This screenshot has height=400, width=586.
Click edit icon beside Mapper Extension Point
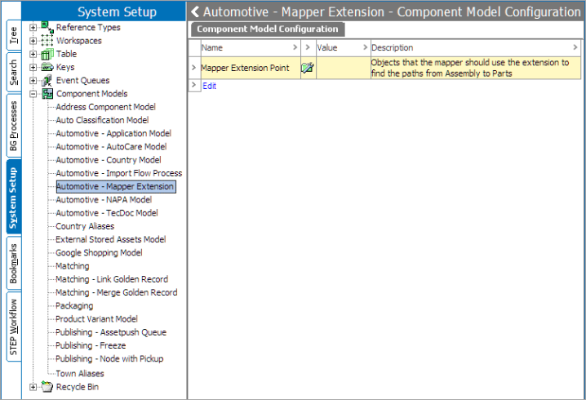(x=307, y=68)
